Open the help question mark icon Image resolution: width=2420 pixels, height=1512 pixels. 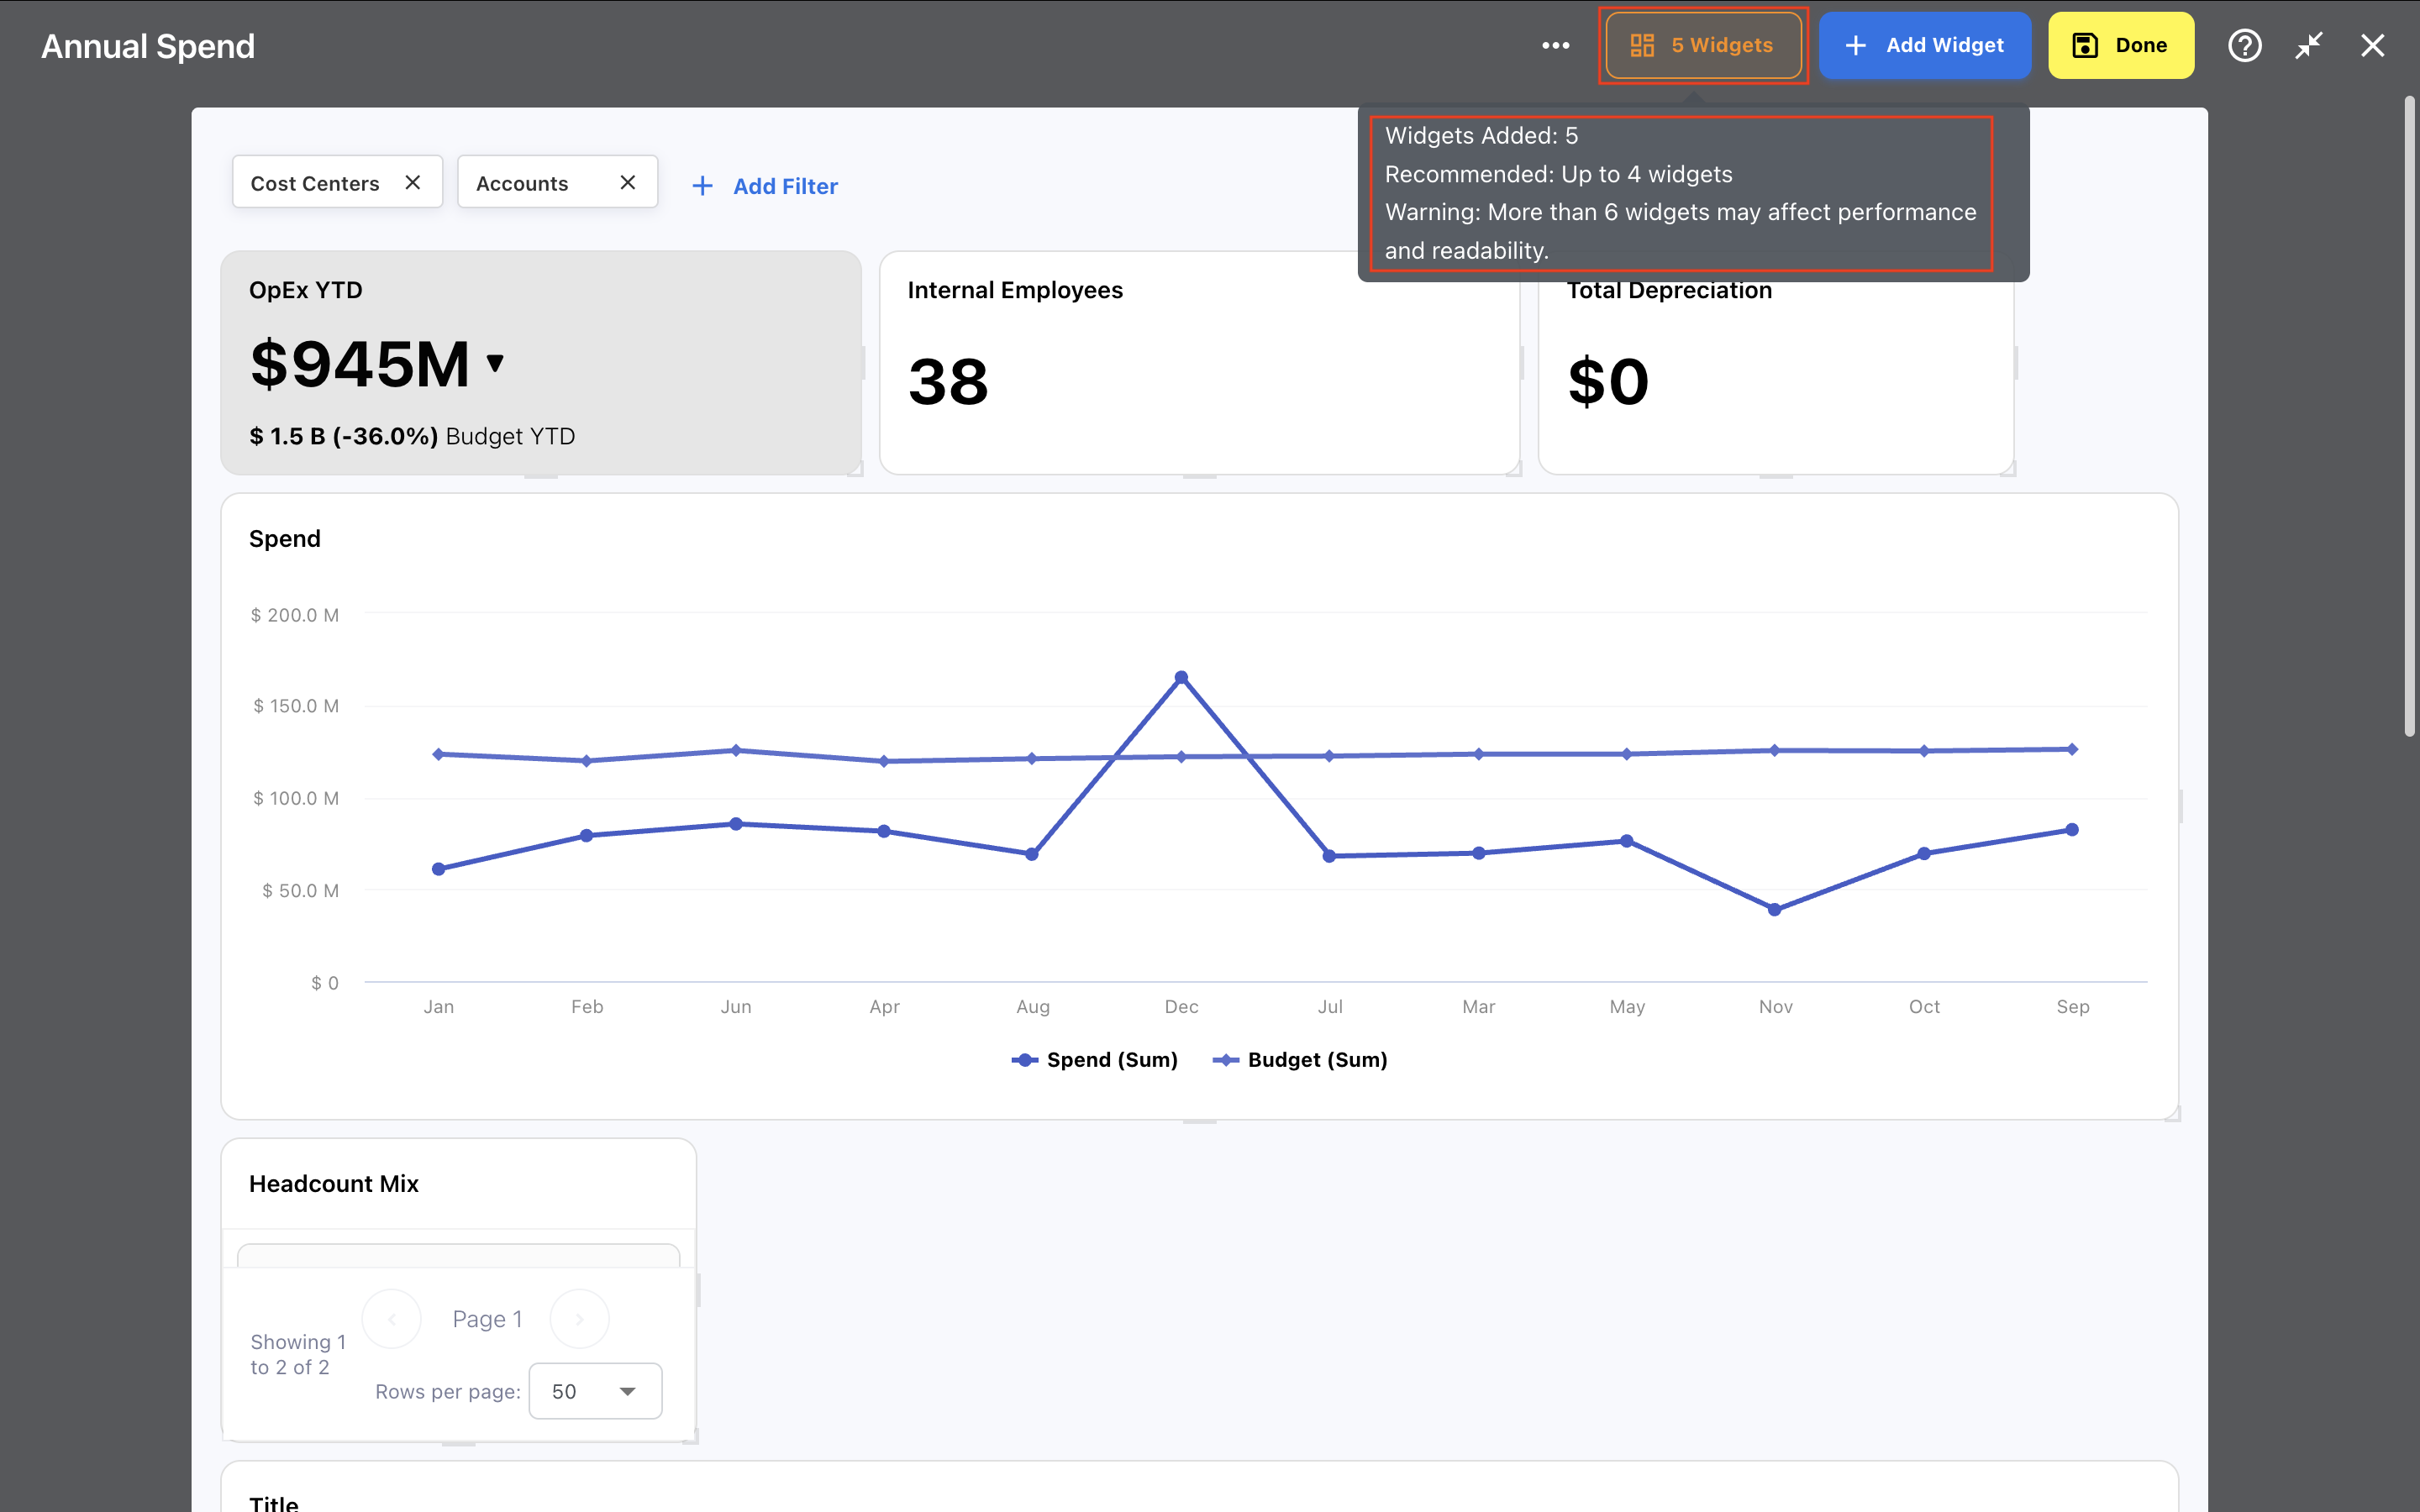[2245, 45]
